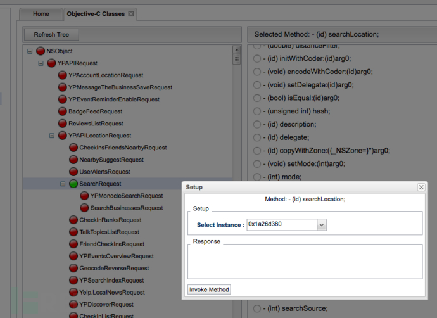Choose the (int) mode radio button

point(257,177)
